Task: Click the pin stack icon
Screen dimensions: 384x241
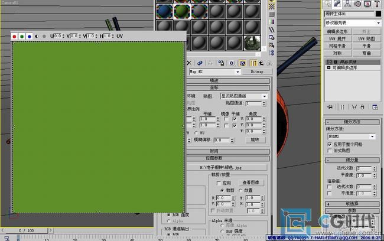Action: click(x=330, y=107)
